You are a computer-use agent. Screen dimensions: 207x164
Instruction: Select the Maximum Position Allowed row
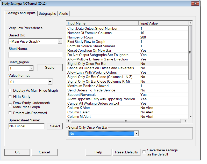pos(127,86)
